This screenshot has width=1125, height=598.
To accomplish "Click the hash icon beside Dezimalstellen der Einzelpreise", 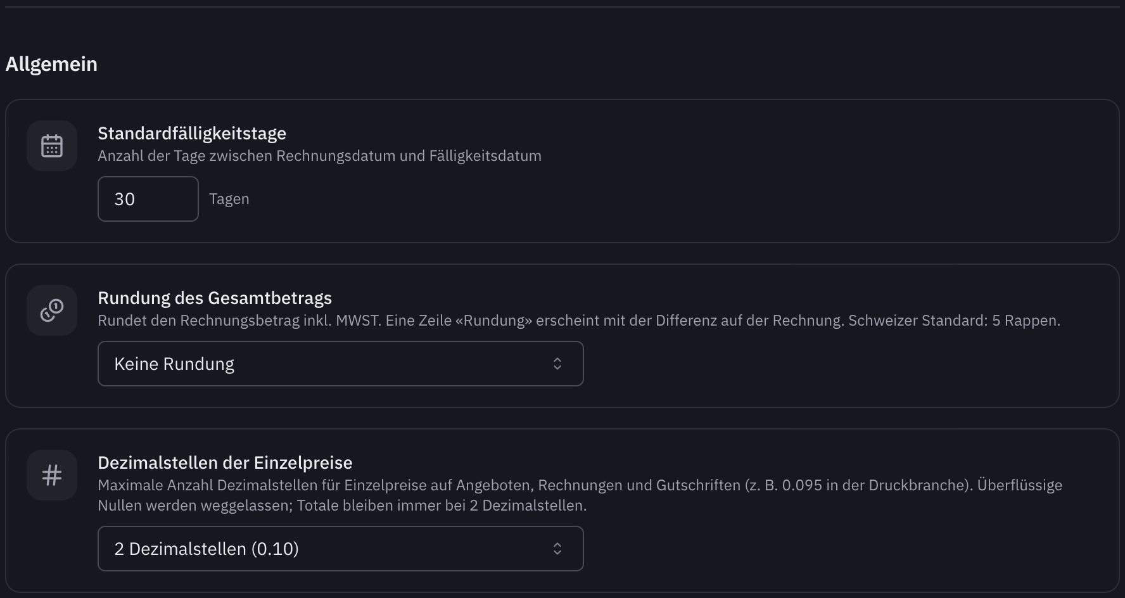I will coord(52,475).
